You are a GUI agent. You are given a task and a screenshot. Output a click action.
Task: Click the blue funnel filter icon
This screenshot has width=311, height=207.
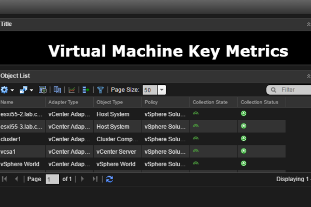coord(101,90)
